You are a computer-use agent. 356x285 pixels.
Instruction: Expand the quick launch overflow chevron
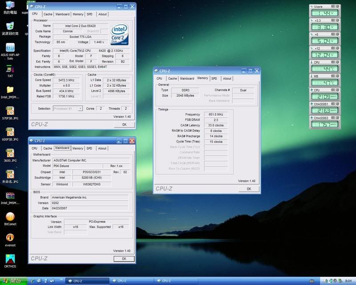pos(61,280)
